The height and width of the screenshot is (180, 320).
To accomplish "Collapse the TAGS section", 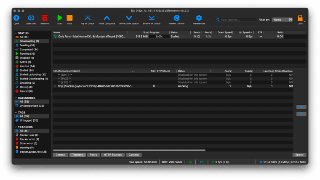I will point(16,113).
